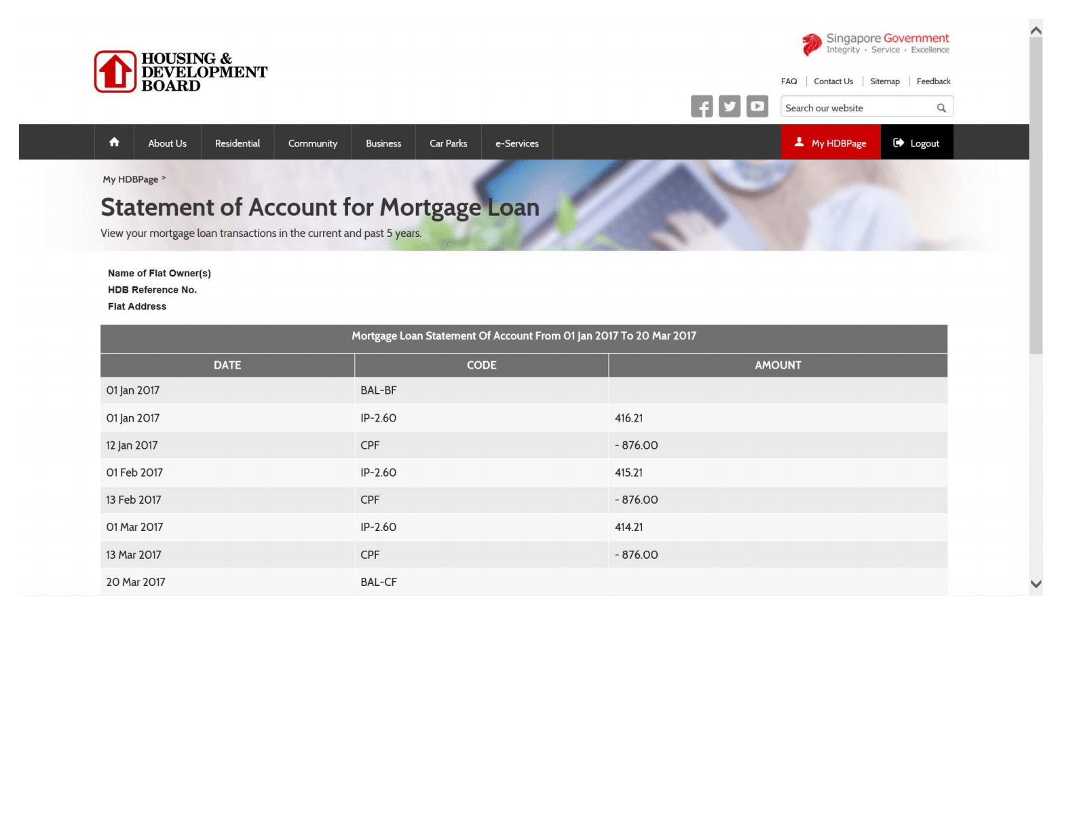This screenshot has height=831, width=1075.
Task: Click My HDBPage breadcrumb link
Action: (130, 179)
